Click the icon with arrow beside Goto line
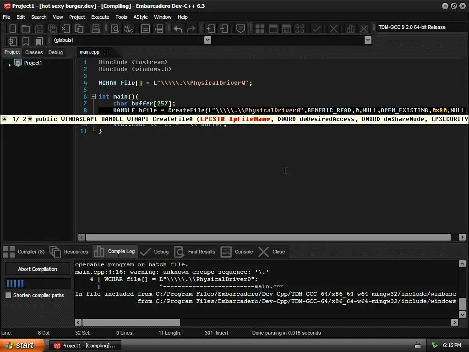Image resolution: width=469 pixels, height=352 pixels. [x=159, y=29]
